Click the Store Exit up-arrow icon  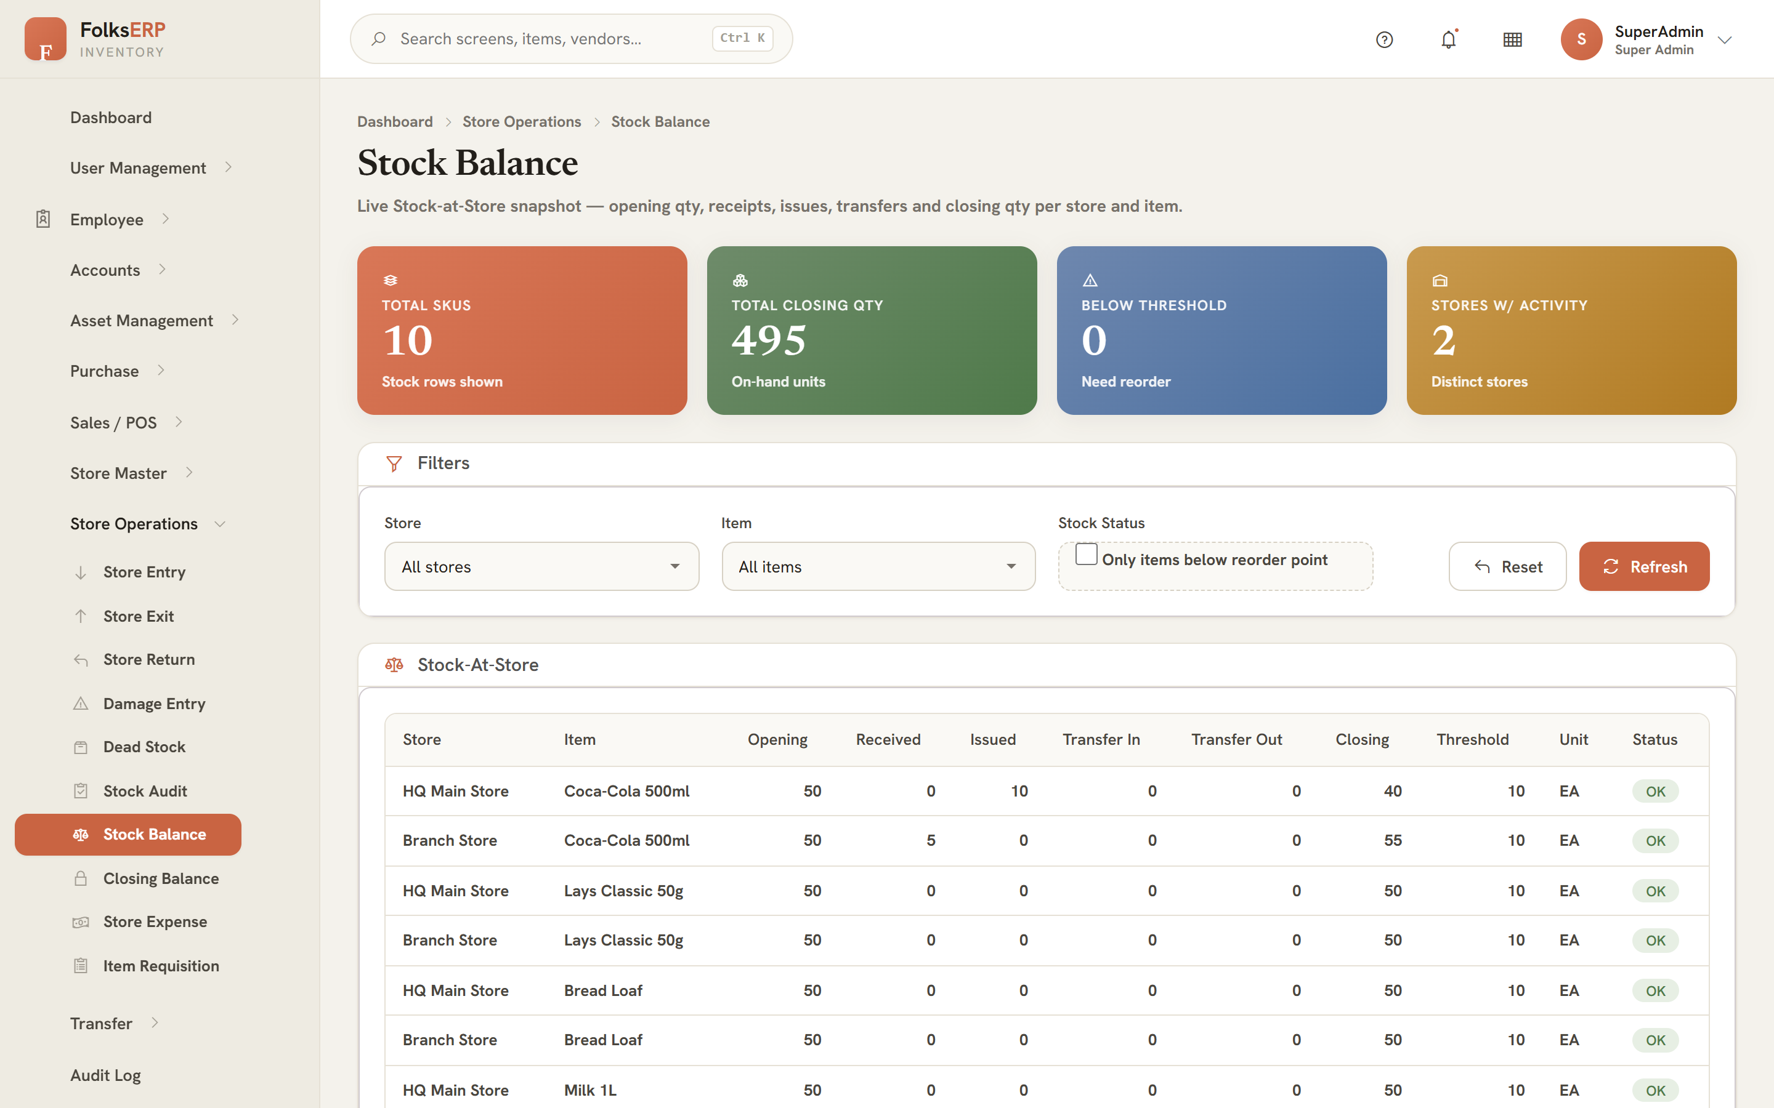click(x=81, y=616)
